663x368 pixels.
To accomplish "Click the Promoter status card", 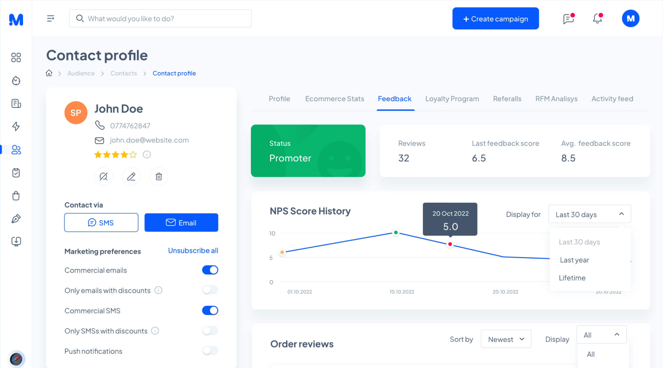I will 308,151.
